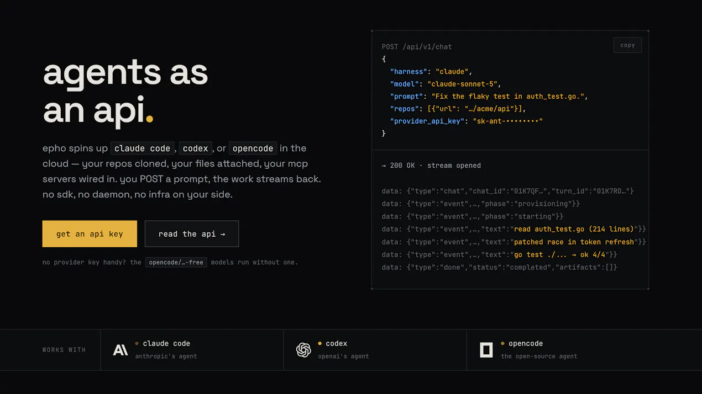Click the "repos" line in the request

point(458,109)
